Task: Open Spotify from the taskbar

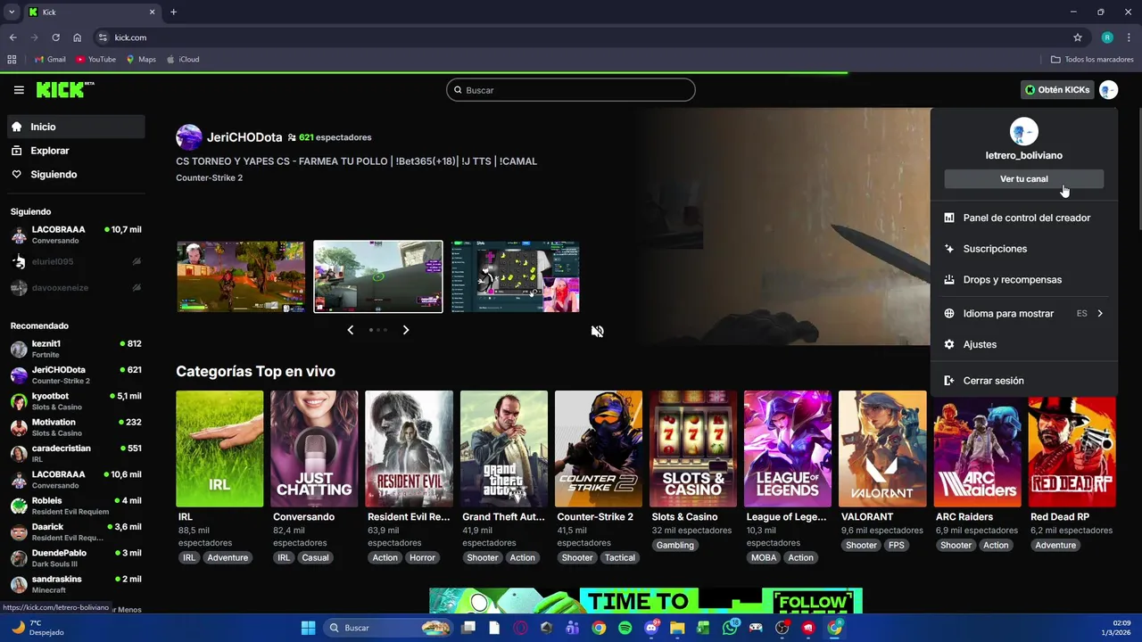Action: click(625, 628)
